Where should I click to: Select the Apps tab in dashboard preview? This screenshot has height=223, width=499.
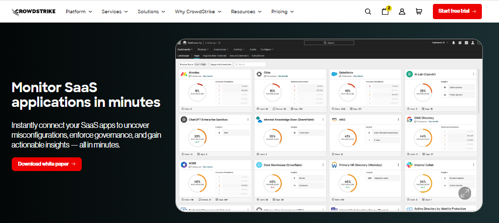[197, 56]
